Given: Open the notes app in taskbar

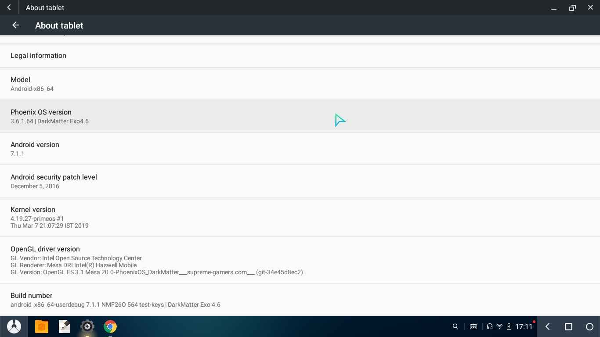Looking at the screenshot, I should (65, 326).
